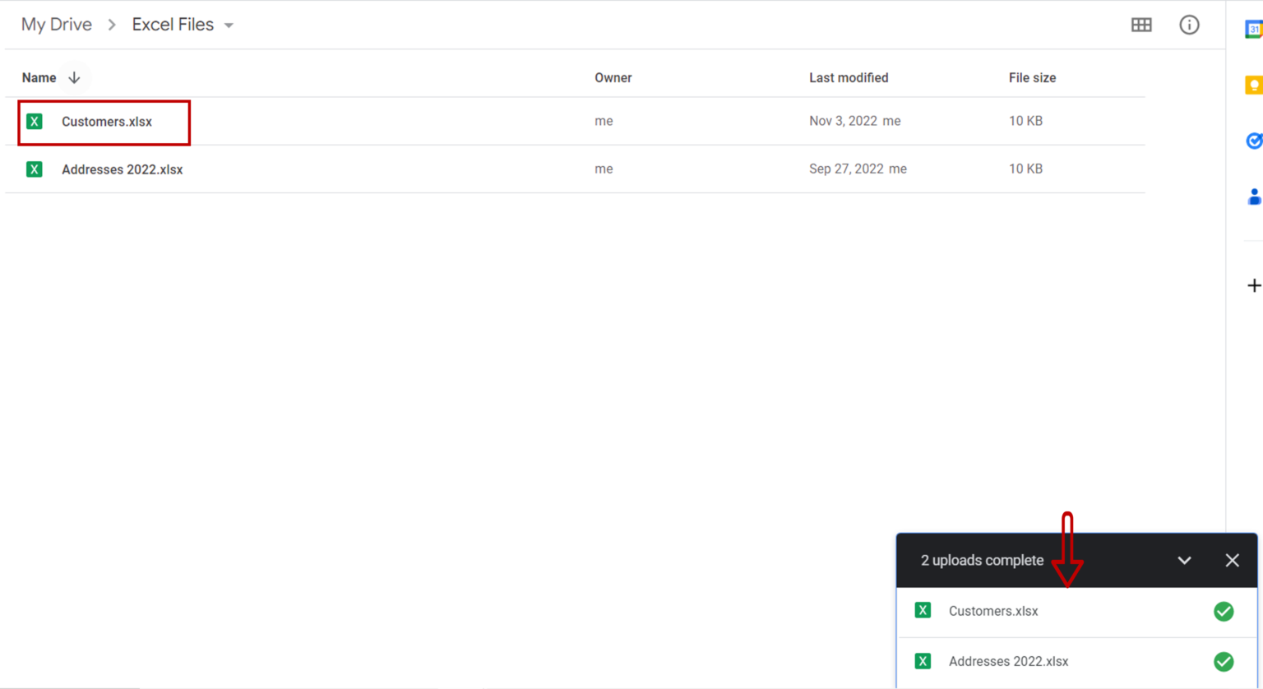Click Addresses 2022.xlsx in the uploads panel
Screen dimensions: 1263x689
(x=1008, y=662)
